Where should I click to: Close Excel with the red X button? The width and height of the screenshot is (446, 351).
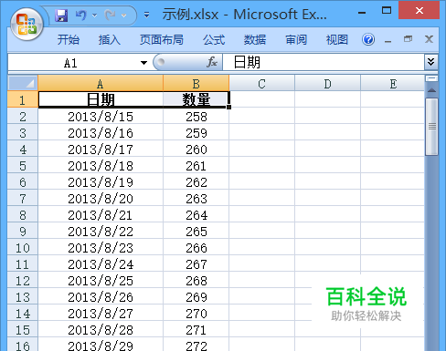pyautogui.click(x=419, y=11)
